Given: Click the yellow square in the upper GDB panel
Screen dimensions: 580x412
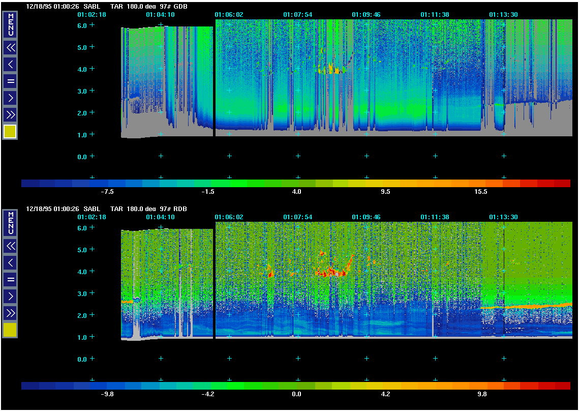Looking at the screenshot, I should pos(10,132).
